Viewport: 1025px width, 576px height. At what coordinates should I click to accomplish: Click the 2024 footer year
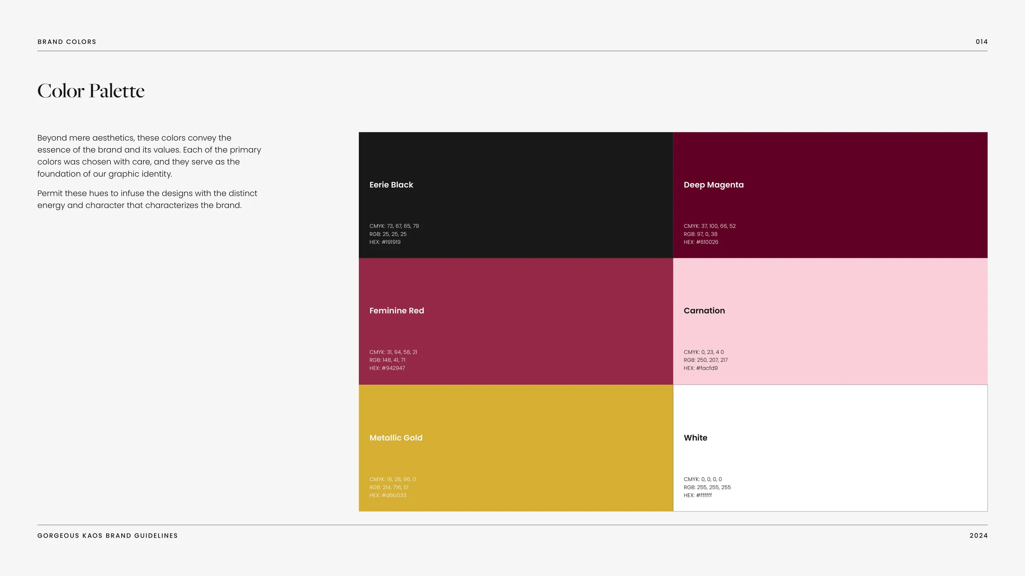click(x=979, y=536)
